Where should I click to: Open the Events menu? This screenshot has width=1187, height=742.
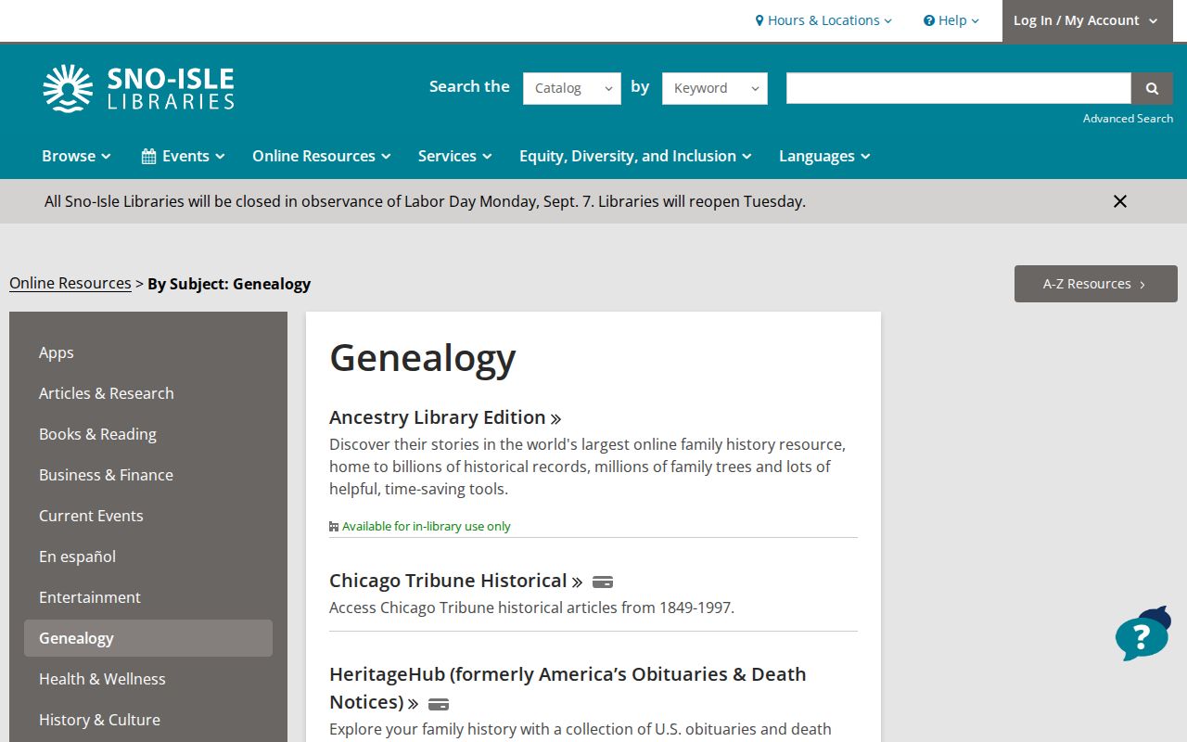pos(183,156)
